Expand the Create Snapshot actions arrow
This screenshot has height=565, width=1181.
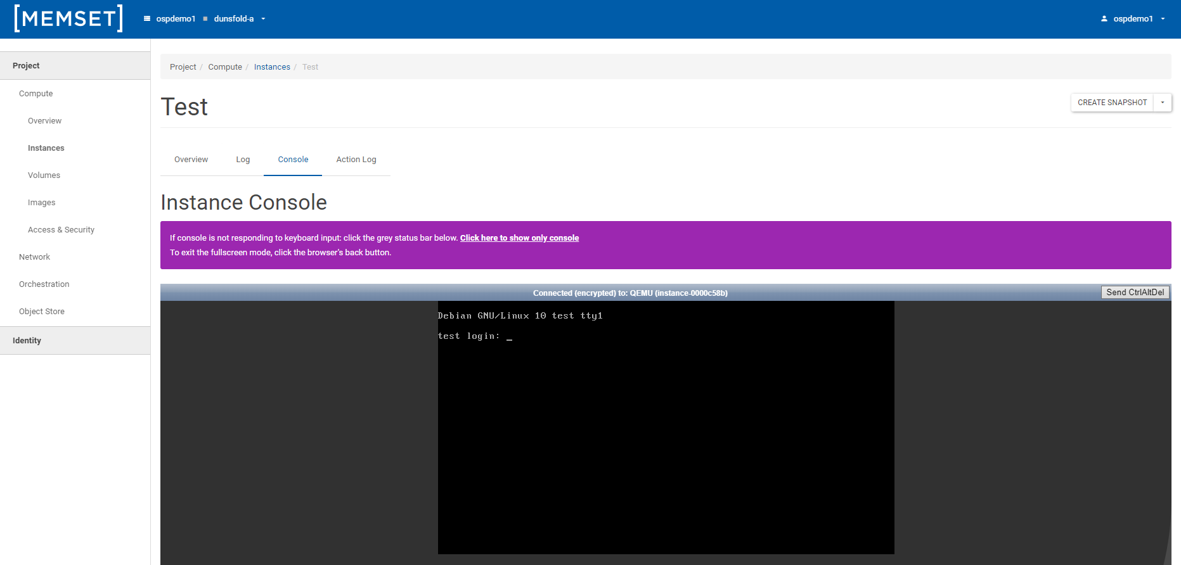(x=1163, y=103)
